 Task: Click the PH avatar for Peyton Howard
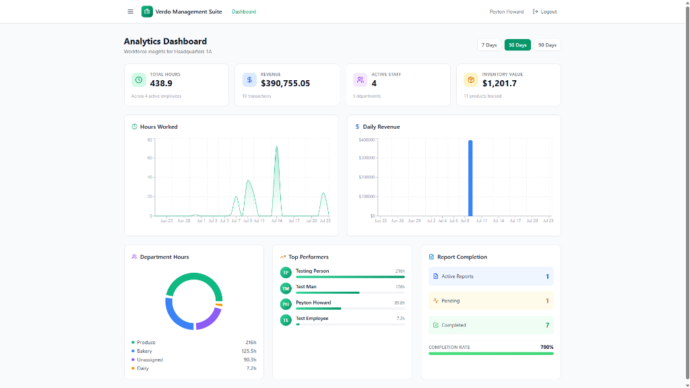[x=286, y=304]
